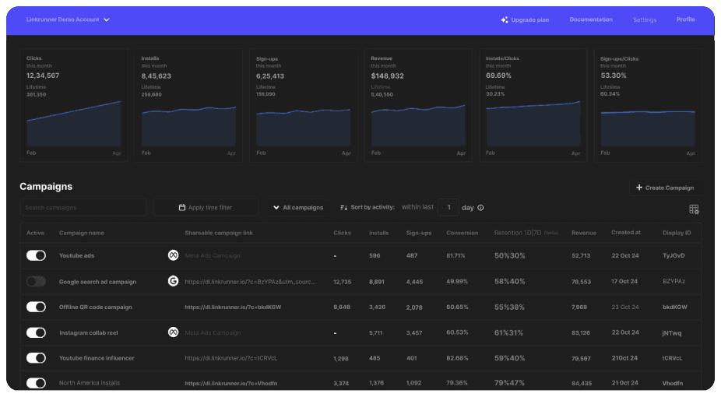Click the Created at column header
721x397 pixels.
[626, 233]
